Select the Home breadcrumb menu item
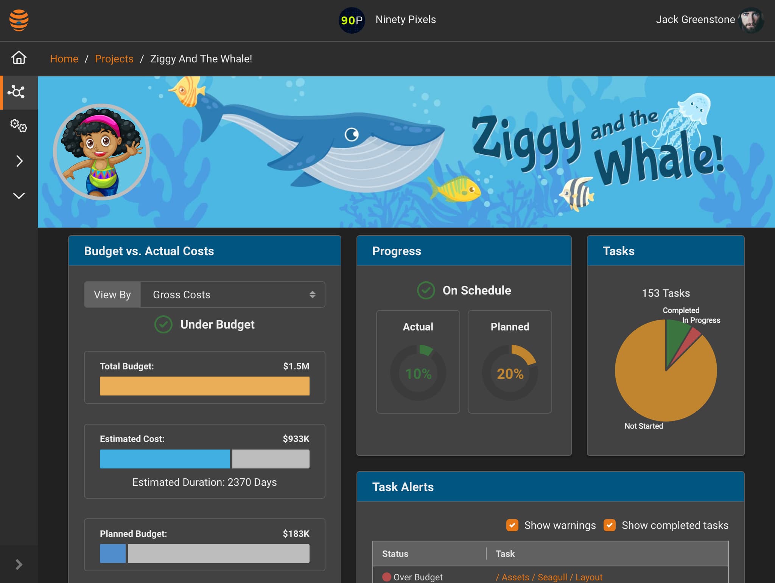Viewport: 775px width, 583px height. click(x=64, y=58)
